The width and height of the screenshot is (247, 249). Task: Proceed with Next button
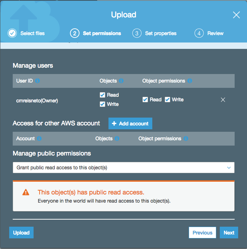(229, 232)
